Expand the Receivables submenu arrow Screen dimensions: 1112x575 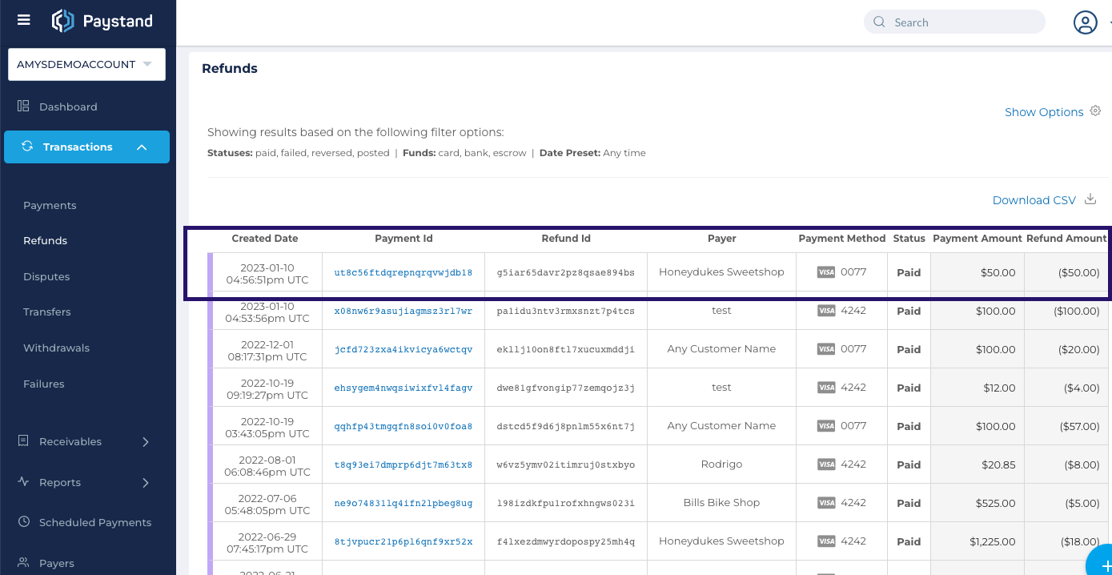pos(145,441)
